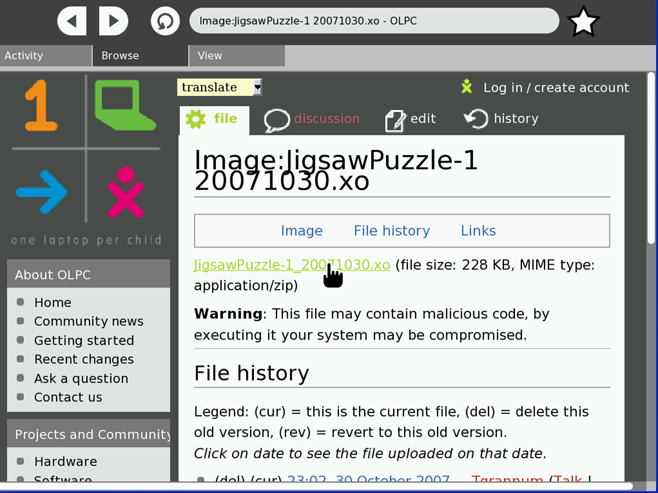Click Log in / create account
658x493 pixels.
pos(556,88)
